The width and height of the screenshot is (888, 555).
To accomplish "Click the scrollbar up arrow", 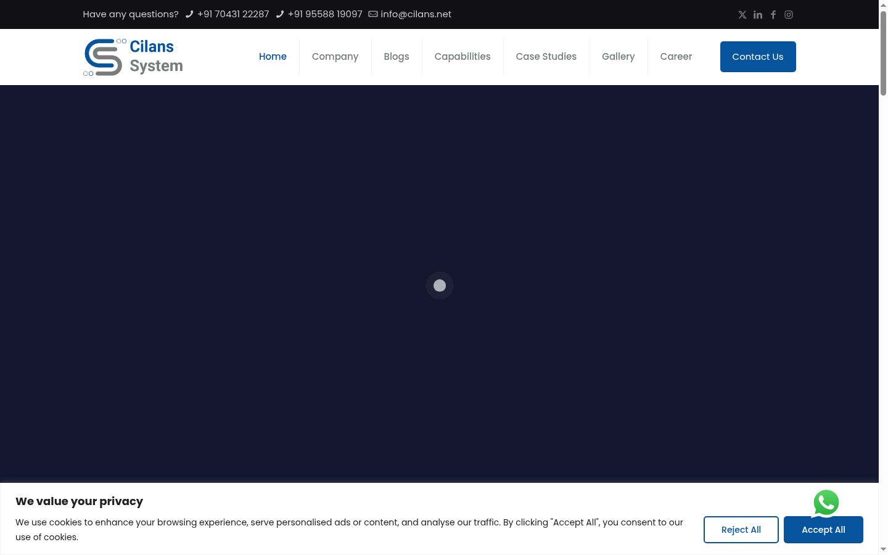I will (883, 4).
